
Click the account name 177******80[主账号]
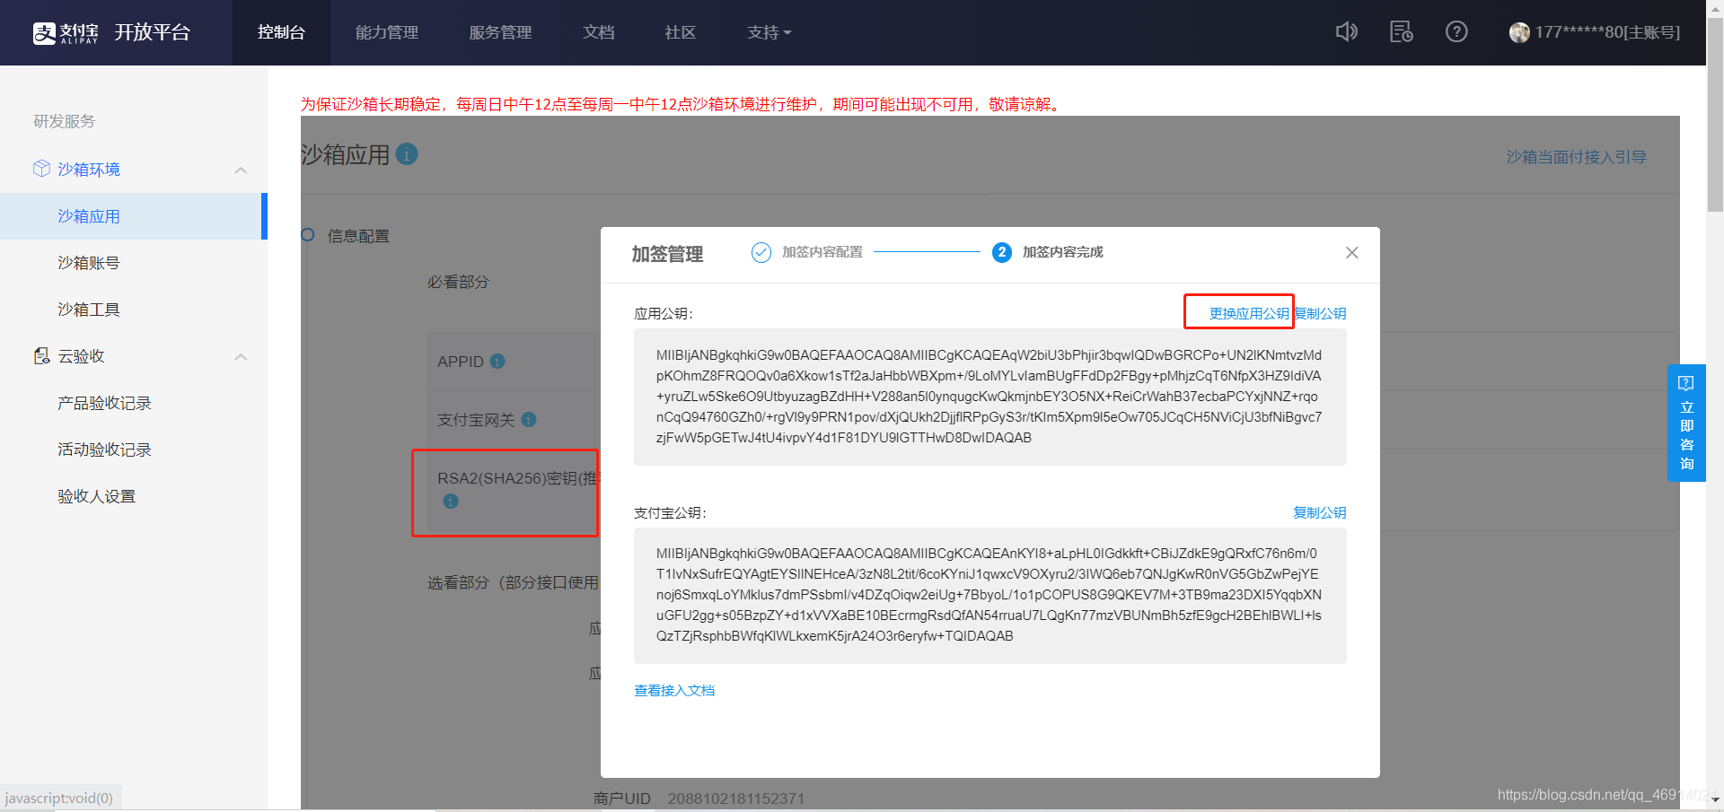pyautogui.click(x=1607, y=32)
